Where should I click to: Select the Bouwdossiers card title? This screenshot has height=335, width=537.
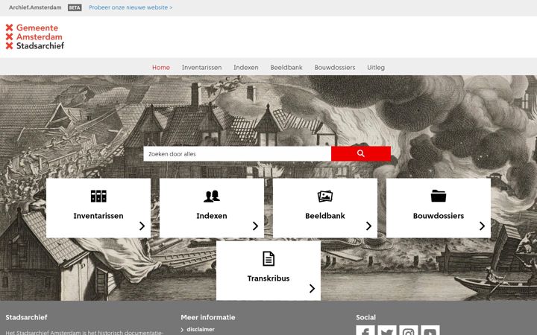tap(439, 216)
